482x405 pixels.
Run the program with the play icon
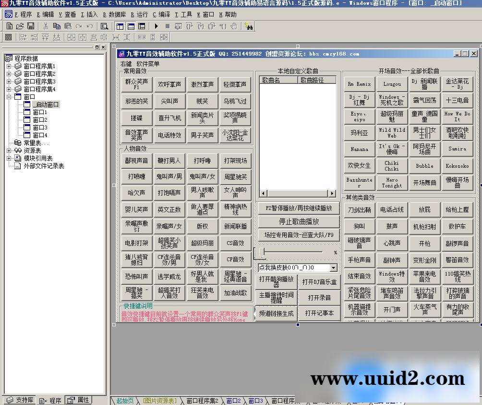click(157, 26)
